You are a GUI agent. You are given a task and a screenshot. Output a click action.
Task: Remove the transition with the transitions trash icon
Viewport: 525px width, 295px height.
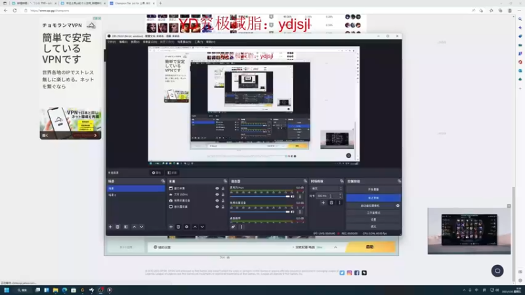coord(331,203)
